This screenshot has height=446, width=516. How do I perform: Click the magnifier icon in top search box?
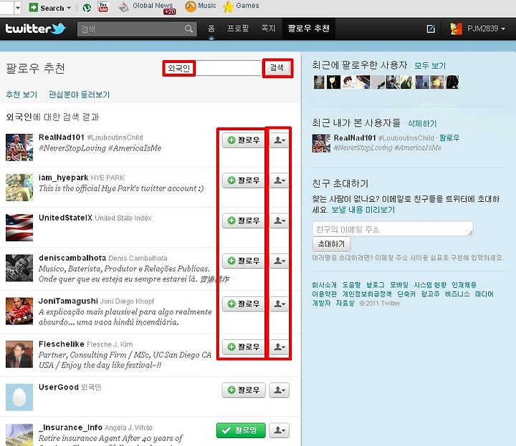188,29
